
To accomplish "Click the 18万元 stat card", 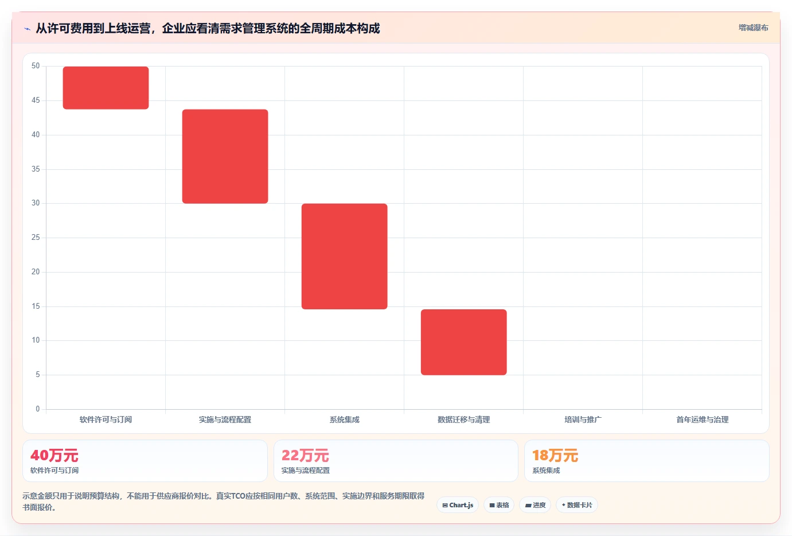I will click(647, 461).
